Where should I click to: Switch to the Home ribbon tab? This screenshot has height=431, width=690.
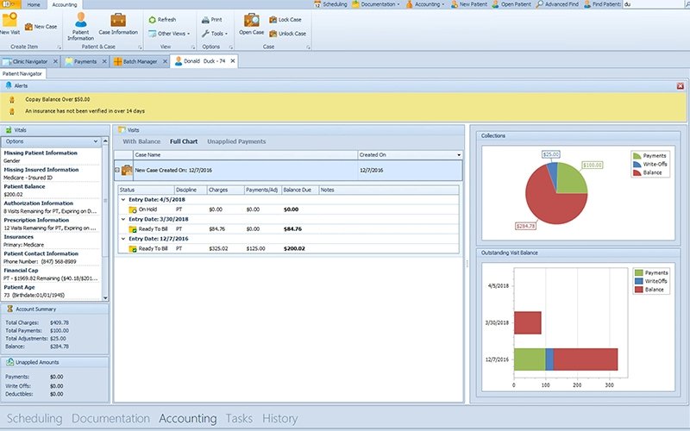pyautogui.click(x=34, y=4)
